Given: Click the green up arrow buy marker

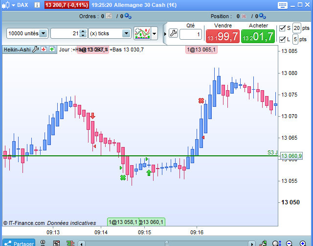Looking at the screenshot, I should 149,172.
